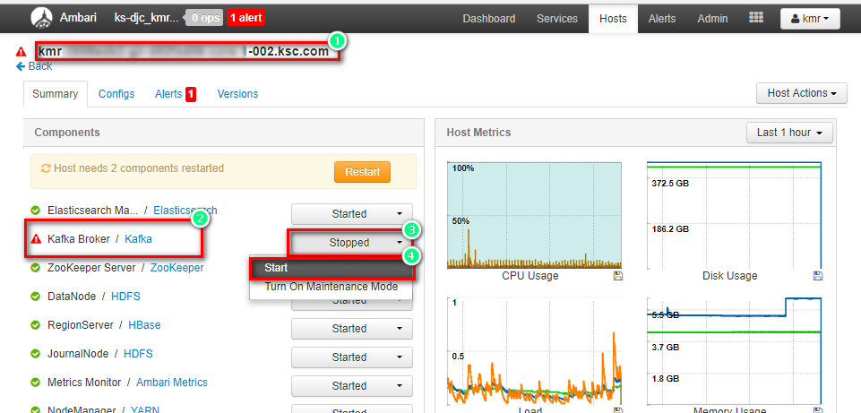Viewport: 861px width, 413px height.
Task: Open the Elasticsearch service link
Action: [x=185, y=211]
